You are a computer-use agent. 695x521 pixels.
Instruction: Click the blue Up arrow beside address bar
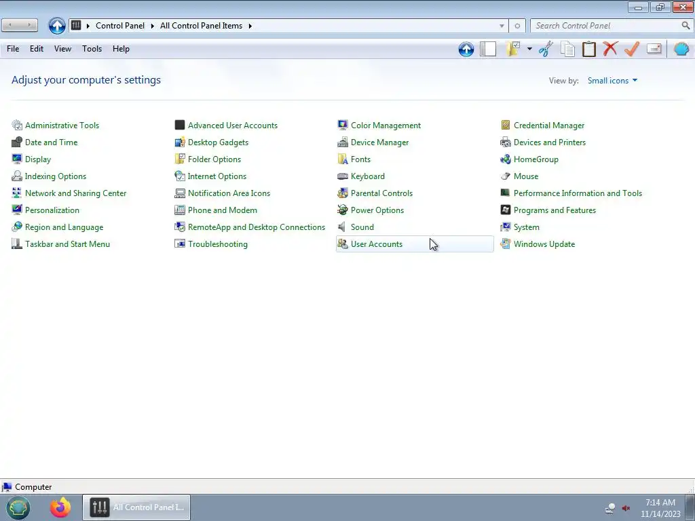[57, 26]
